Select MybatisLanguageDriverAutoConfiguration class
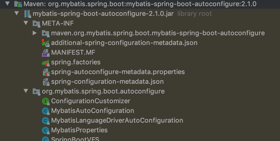This screenshot has width=280, height=141. pyautogui.click(x=117, y=121)
